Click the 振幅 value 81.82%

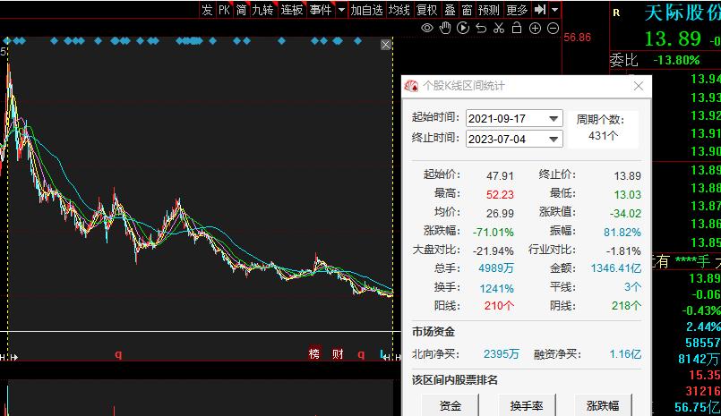click(x=622, y=233)
